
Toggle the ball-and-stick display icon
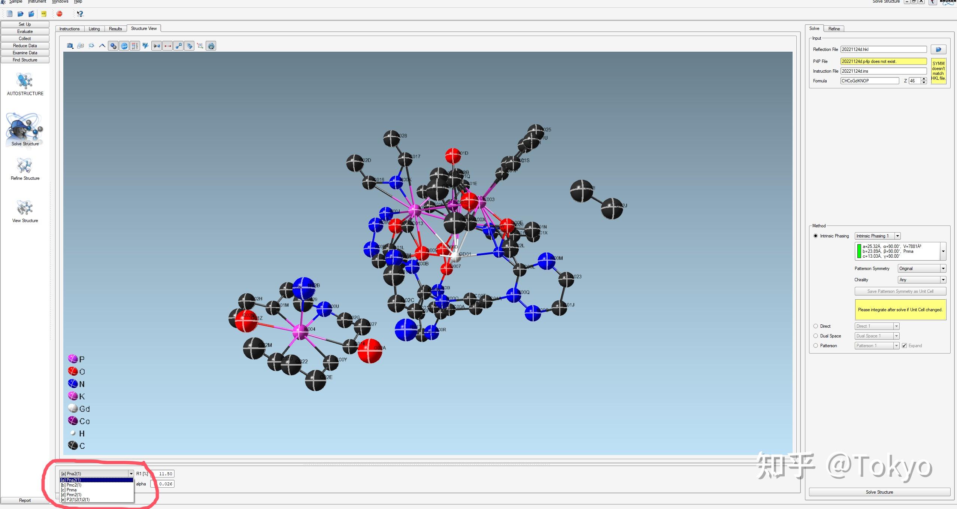tap(113, 46)
